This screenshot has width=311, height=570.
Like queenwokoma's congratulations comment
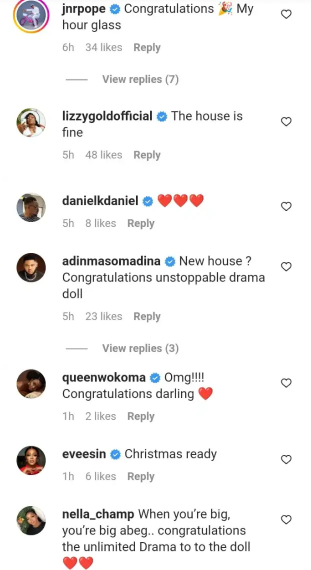(x=286, y=383)
